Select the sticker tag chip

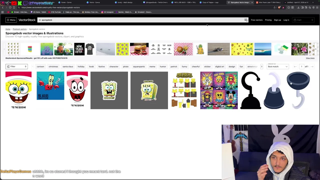[207, 67]
